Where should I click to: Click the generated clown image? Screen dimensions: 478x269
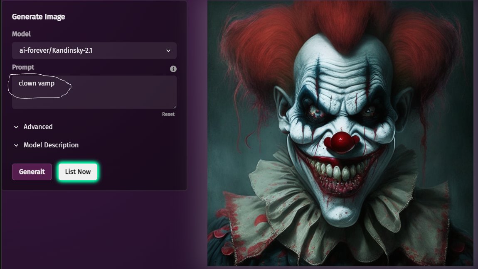[340, 133]
